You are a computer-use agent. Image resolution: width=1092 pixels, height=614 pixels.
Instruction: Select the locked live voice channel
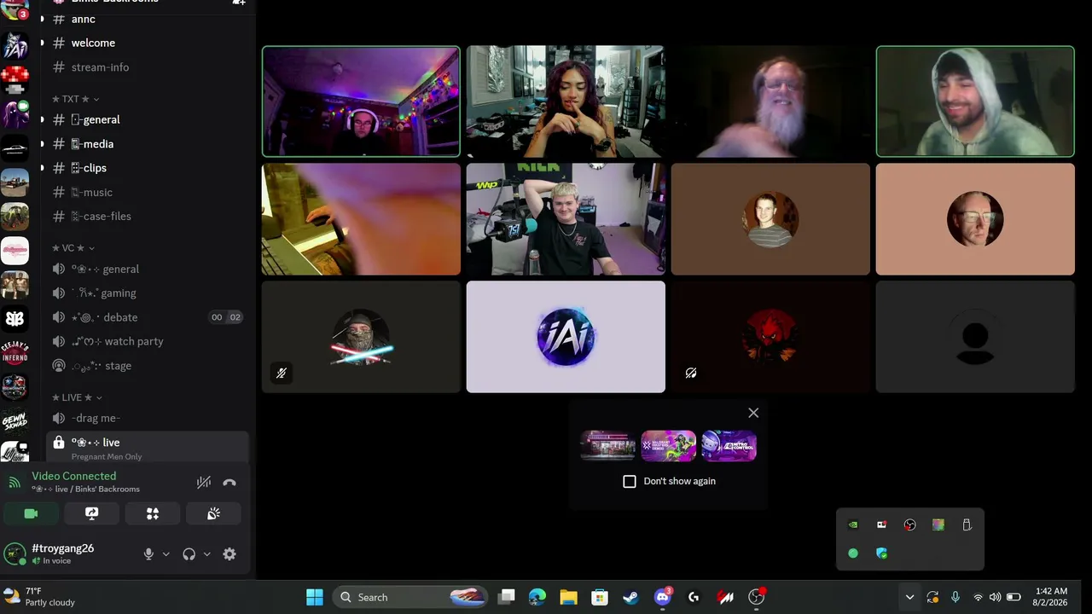(147, 447)
